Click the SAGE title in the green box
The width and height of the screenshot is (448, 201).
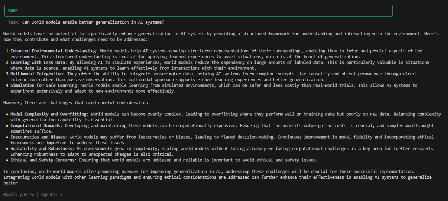point(13,11)
